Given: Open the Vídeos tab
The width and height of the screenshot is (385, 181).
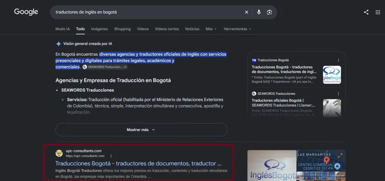Looking at the screenshot, I should [143, 29].
